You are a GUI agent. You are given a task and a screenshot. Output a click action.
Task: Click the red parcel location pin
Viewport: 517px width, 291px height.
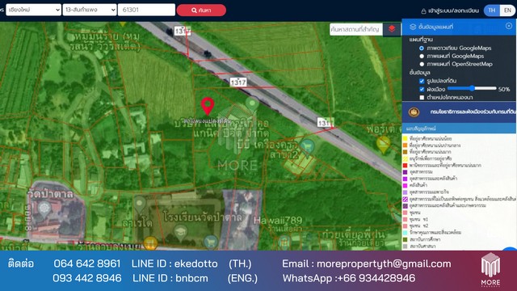pyautogui.click(x=208, y=106)
